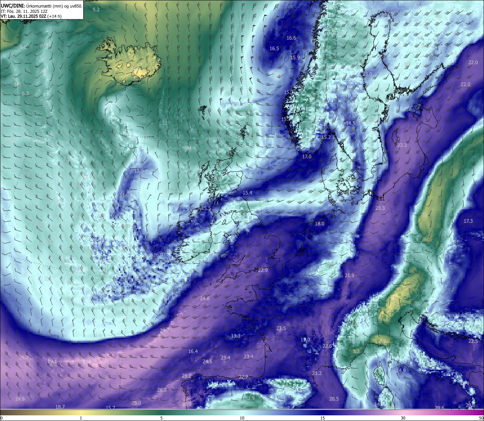Click the 26.9 value label
The width and height of the screenshot is (484, 421).
pyautogui.click(x=186, y=404)
